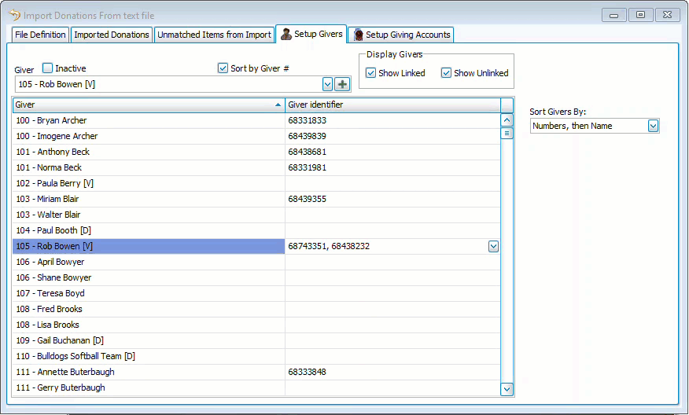Click the green plus add giver button
The width and height of the screenshot is (689, 415).
[342, 84]
